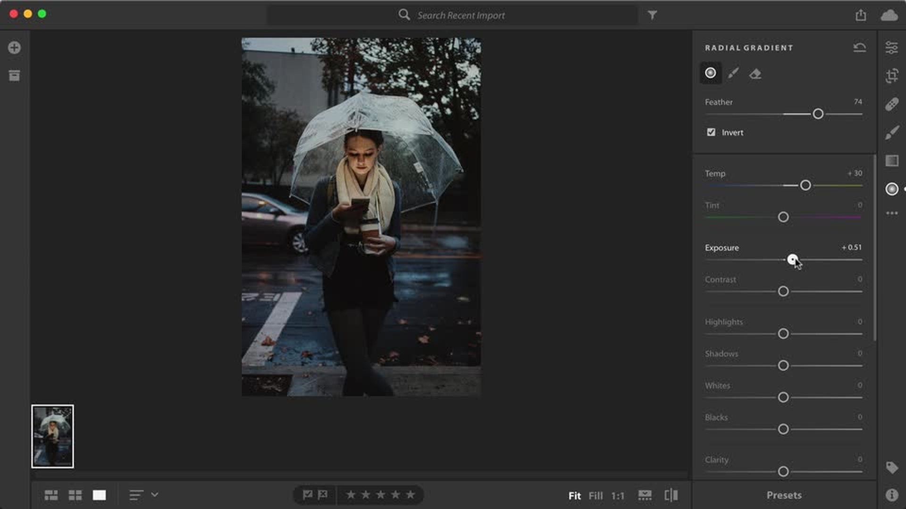Reset the radial gradient via undo arrow
Image resolution: width=906 pixels, height=509 pixels.
click(x=859, y=48)
